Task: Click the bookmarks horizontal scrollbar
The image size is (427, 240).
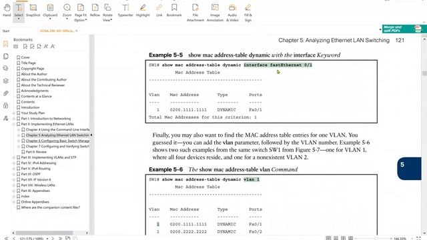Action: pos(45,233)
